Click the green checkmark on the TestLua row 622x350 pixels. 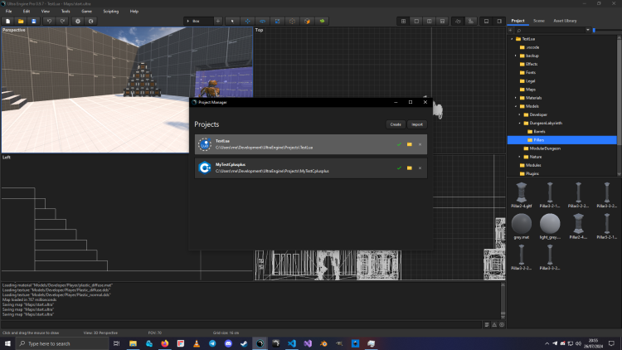pyautogui.click(x=399, y=144)
